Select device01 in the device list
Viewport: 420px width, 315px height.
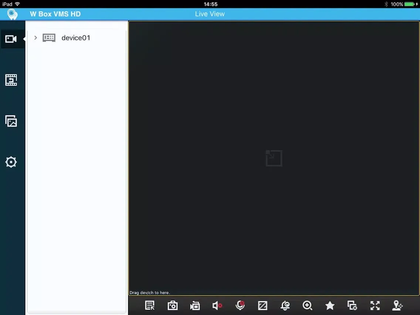point(75,38)
